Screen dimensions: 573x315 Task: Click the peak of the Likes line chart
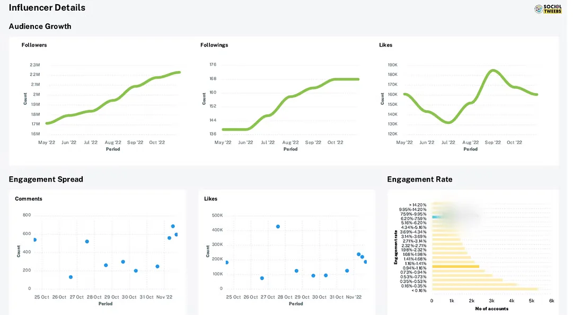[x=493, y=70]
